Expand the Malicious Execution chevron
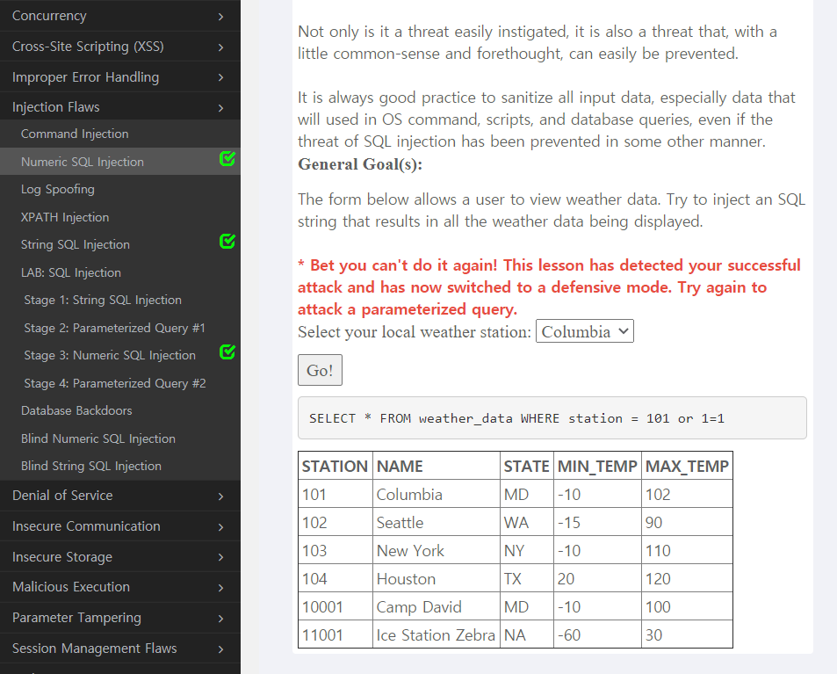 [x=221, y=588]
